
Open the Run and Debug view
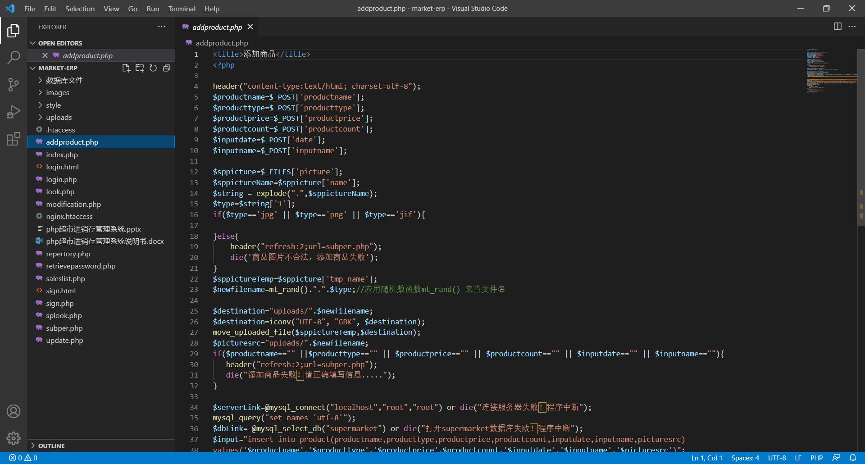pyautogui.click(x=14, y=111)
